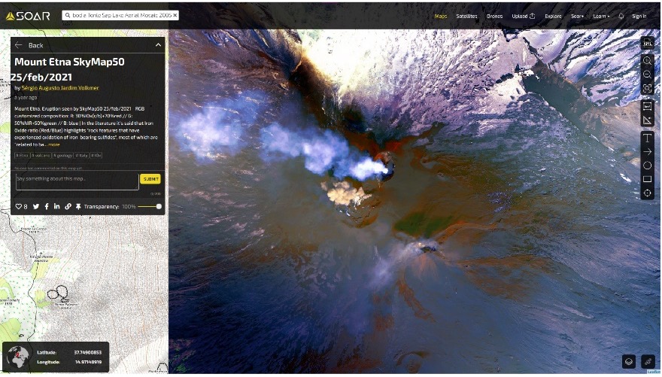Click the zoom in magnifier icon
Screen dimensions: 662x377
(647, 61)
